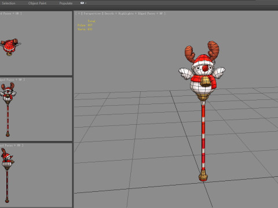
Task: Open the Selection ribbon tab
Action: click(9, 3)
